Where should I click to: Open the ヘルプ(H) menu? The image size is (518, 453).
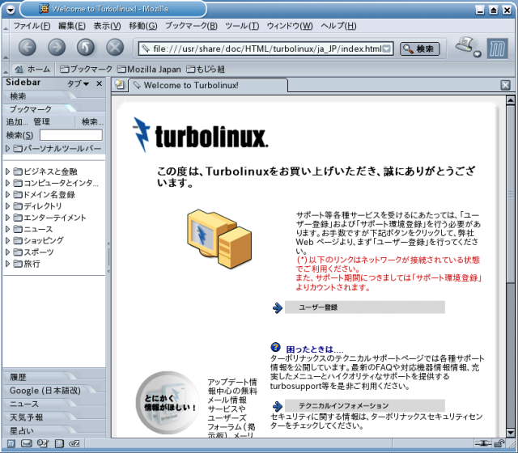[338, 26]
